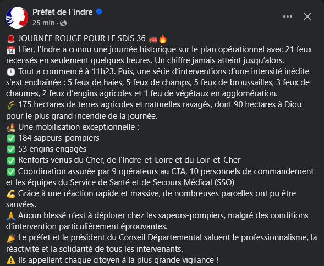Open Préfet de l'Indre profile picture

[17, 18]
